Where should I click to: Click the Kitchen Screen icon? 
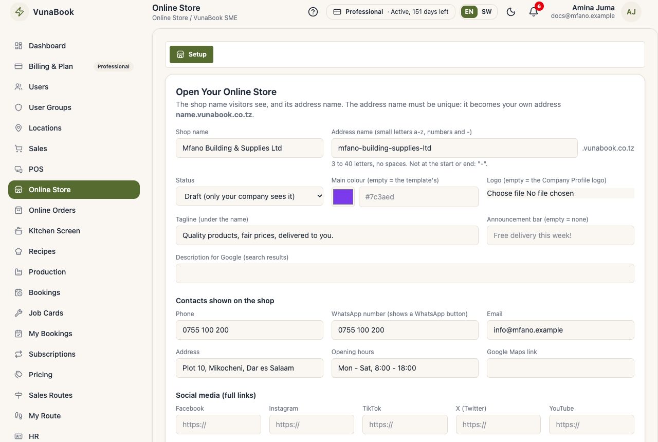19,231
